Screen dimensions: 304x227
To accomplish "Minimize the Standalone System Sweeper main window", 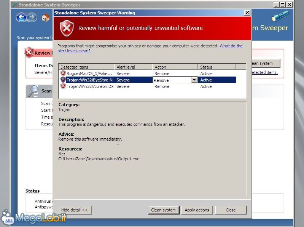I will coord(276,5).
